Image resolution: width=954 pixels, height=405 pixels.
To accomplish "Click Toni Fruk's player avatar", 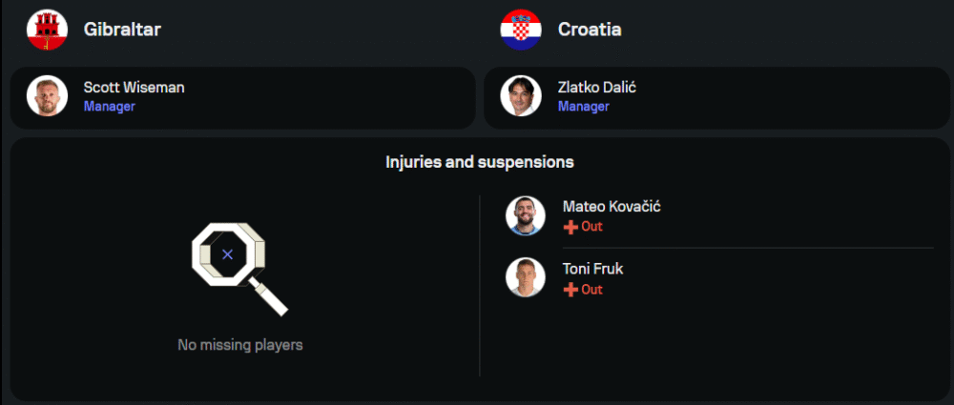I will [x=526, y=278].
